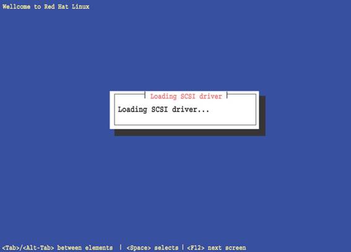Click the '<Tab>' key label at bottom left

pos(11,248)
